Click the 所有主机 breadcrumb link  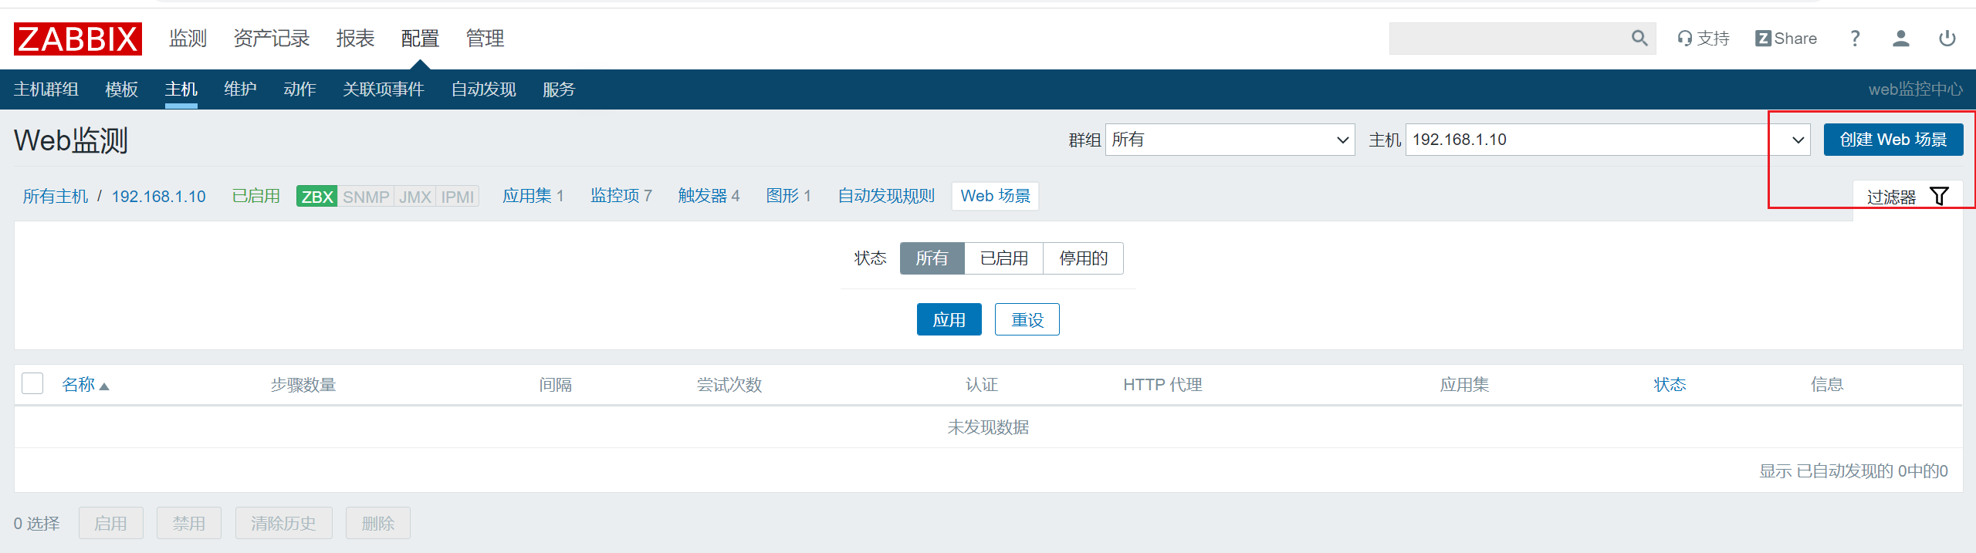[56, 197]
